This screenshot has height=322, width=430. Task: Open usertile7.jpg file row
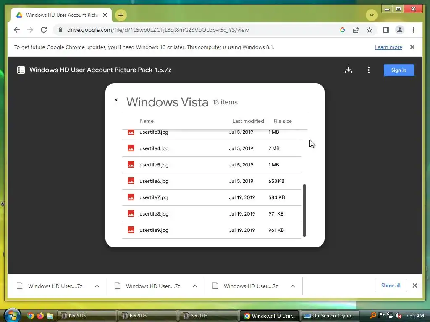pyautogui.click(x=212, y=197)
